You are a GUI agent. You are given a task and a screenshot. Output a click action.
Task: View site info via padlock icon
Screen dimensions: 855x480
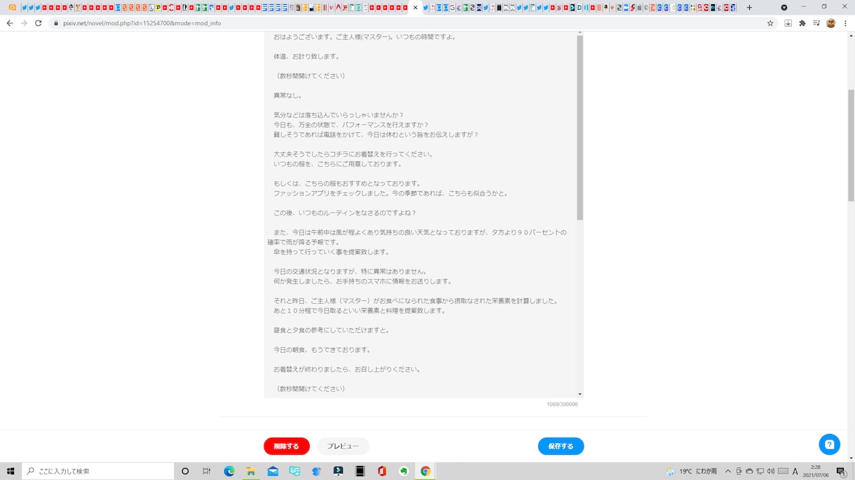(56, 23)
